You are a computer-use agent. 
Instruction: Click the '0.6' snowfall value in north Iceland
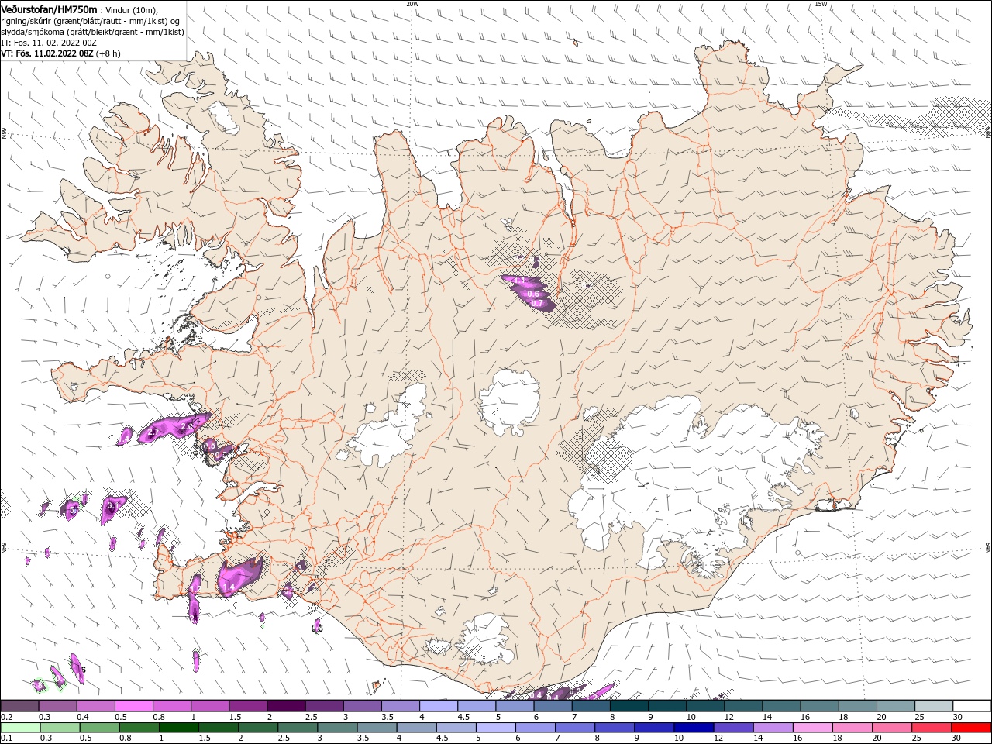[533, 294]
